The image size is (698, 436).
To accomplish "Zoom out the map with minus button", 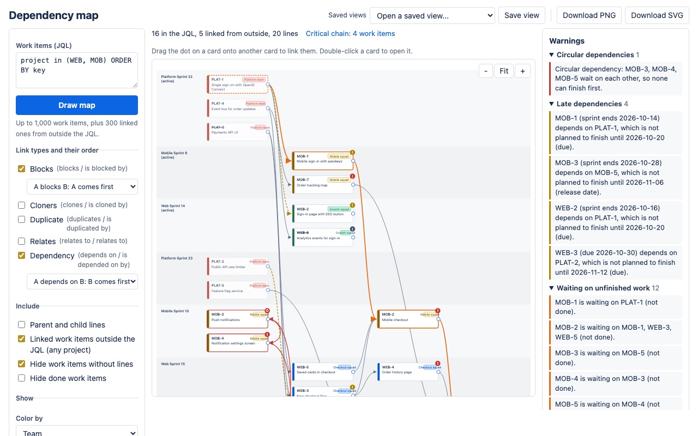I will (485, 71).
